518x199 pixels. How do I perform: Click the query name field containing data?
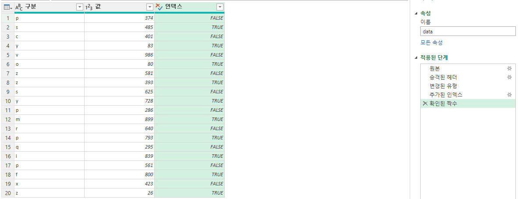click(x=468, y=32)
